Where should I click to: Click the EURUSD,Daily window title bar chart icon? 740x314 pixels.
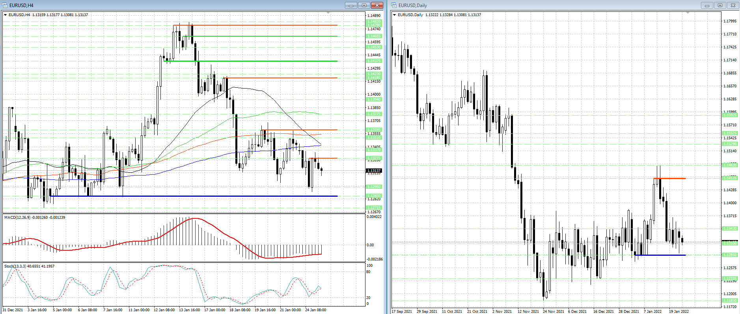coord(394,5)
